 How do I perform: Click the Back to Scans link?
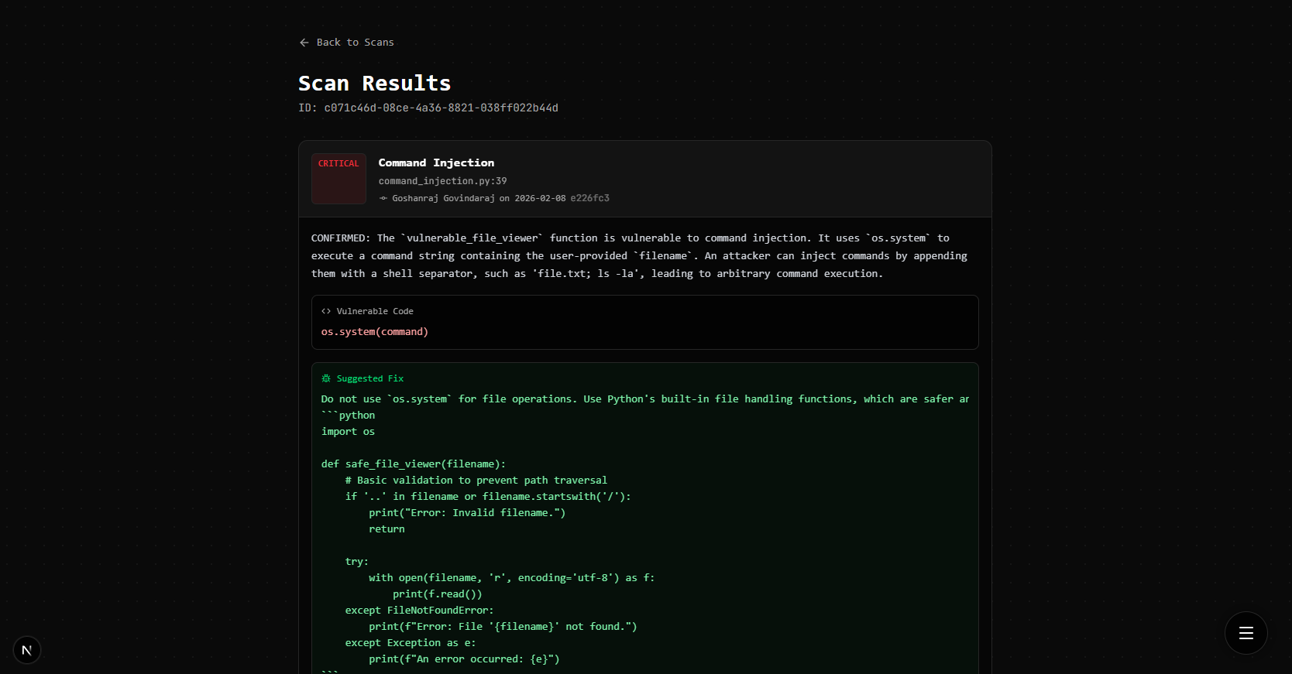point(346,43)
